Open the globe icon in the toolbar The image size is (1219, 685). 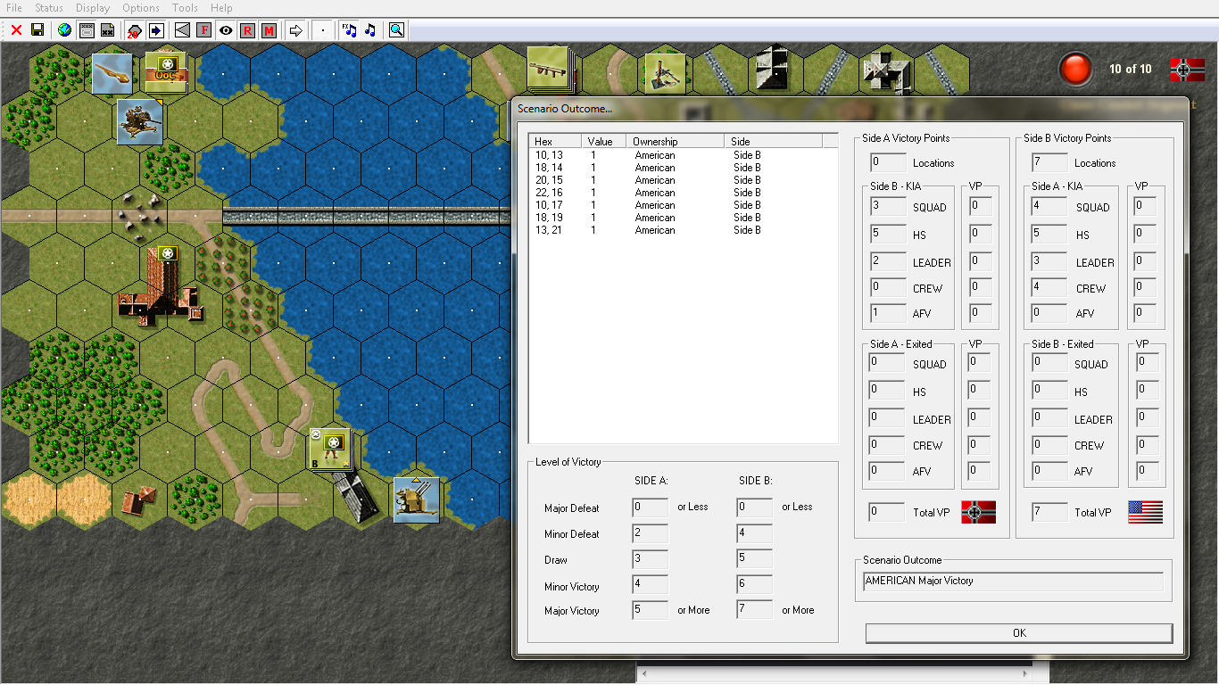tap(64, 30)
